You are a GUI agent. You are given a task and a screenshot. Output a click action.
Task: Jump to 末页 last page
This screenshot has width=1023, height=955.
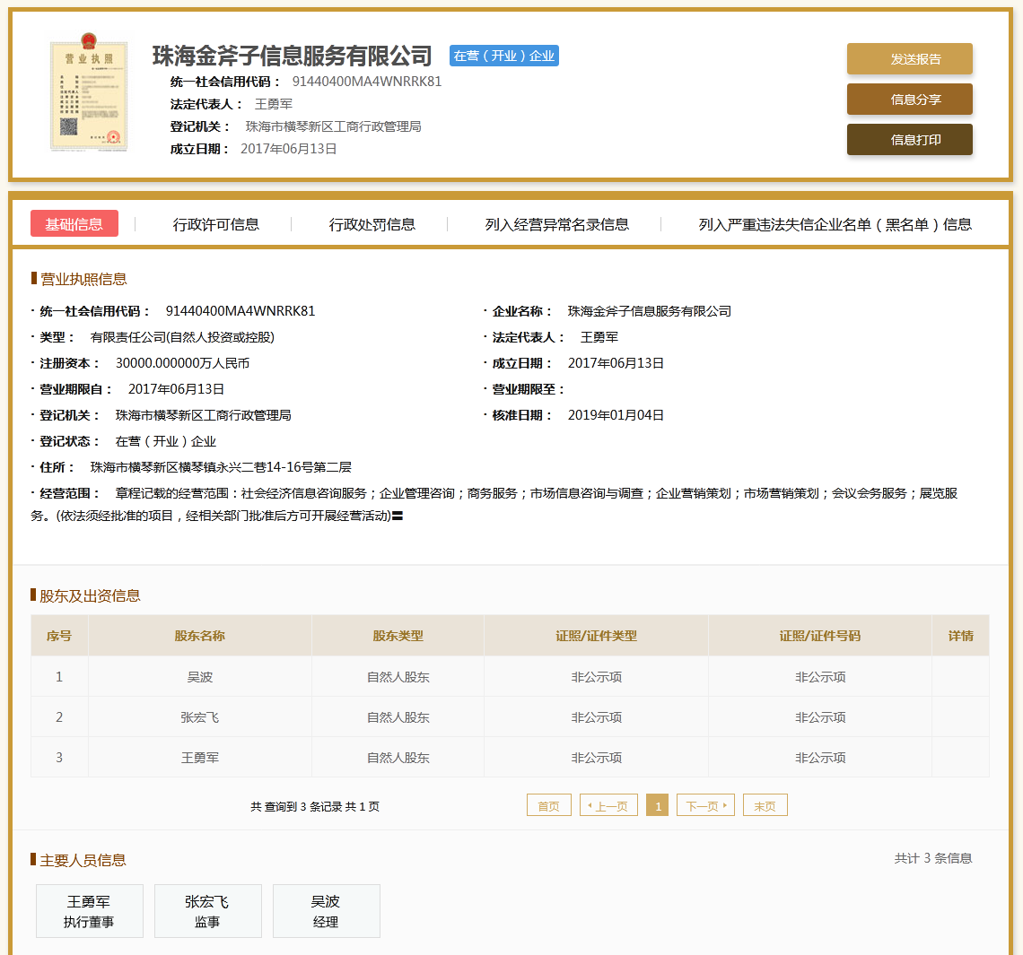click(765, 805)
